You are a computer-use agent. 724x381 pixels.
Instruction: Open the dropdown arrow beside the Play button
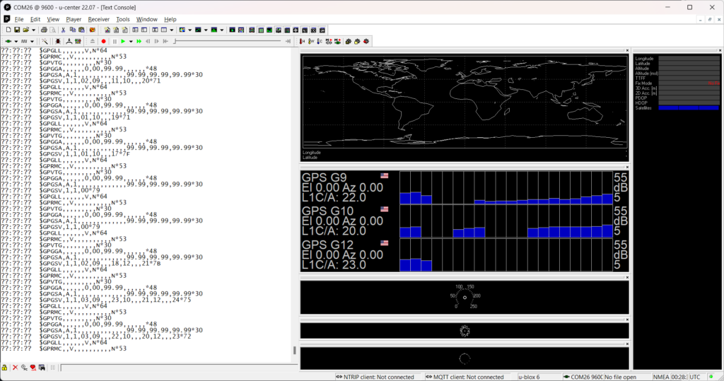[131, 42]
